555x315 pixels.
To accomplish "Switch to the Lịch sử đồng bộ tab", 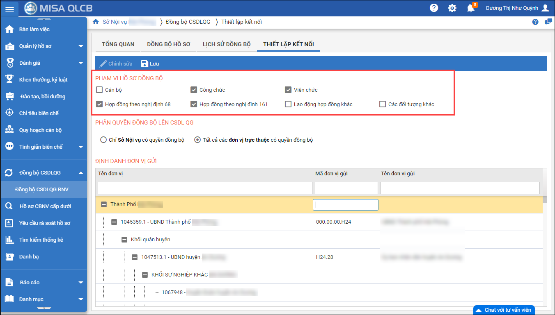I will (226, 44).
